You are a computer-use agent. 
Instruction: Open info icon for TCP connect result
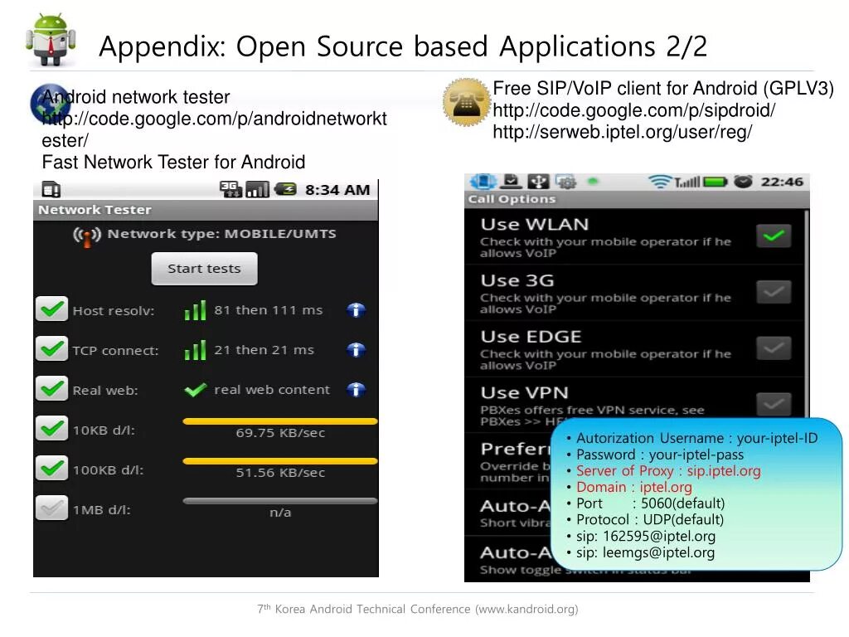click(356, 350)
